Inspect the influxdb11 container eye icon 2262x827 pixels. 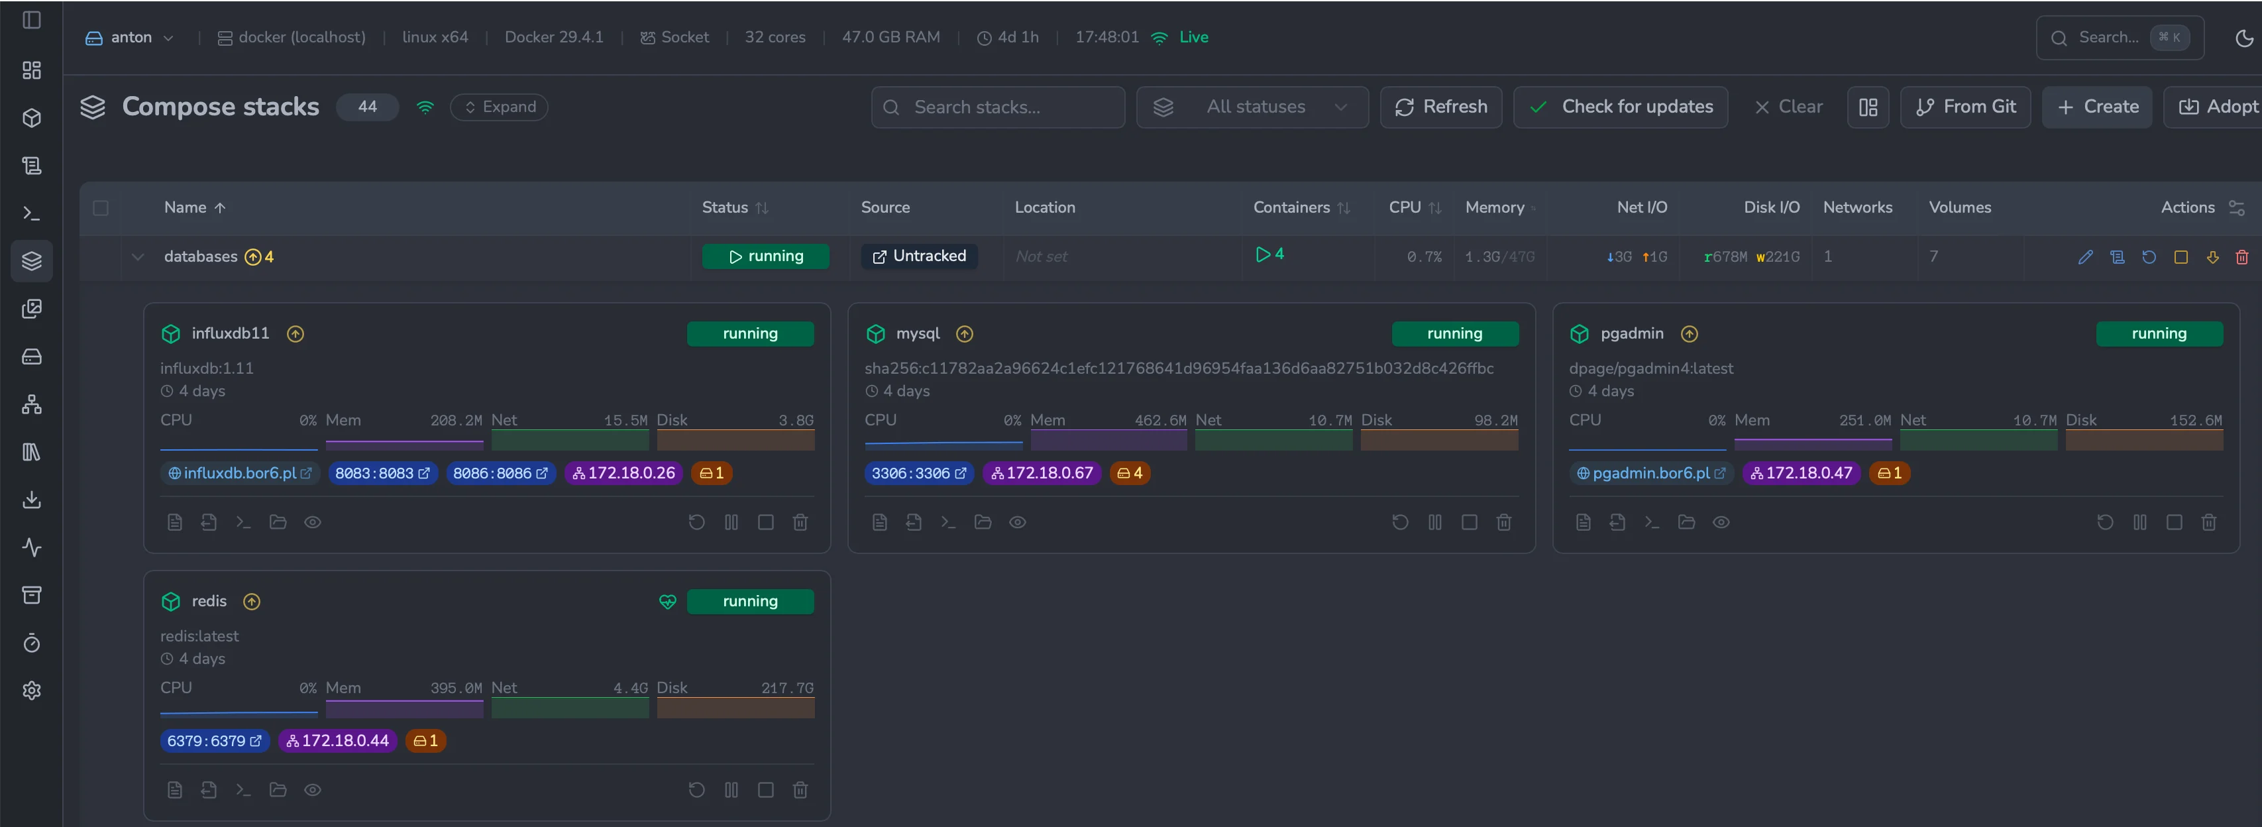pyautogui.click(x=313, y=522)
